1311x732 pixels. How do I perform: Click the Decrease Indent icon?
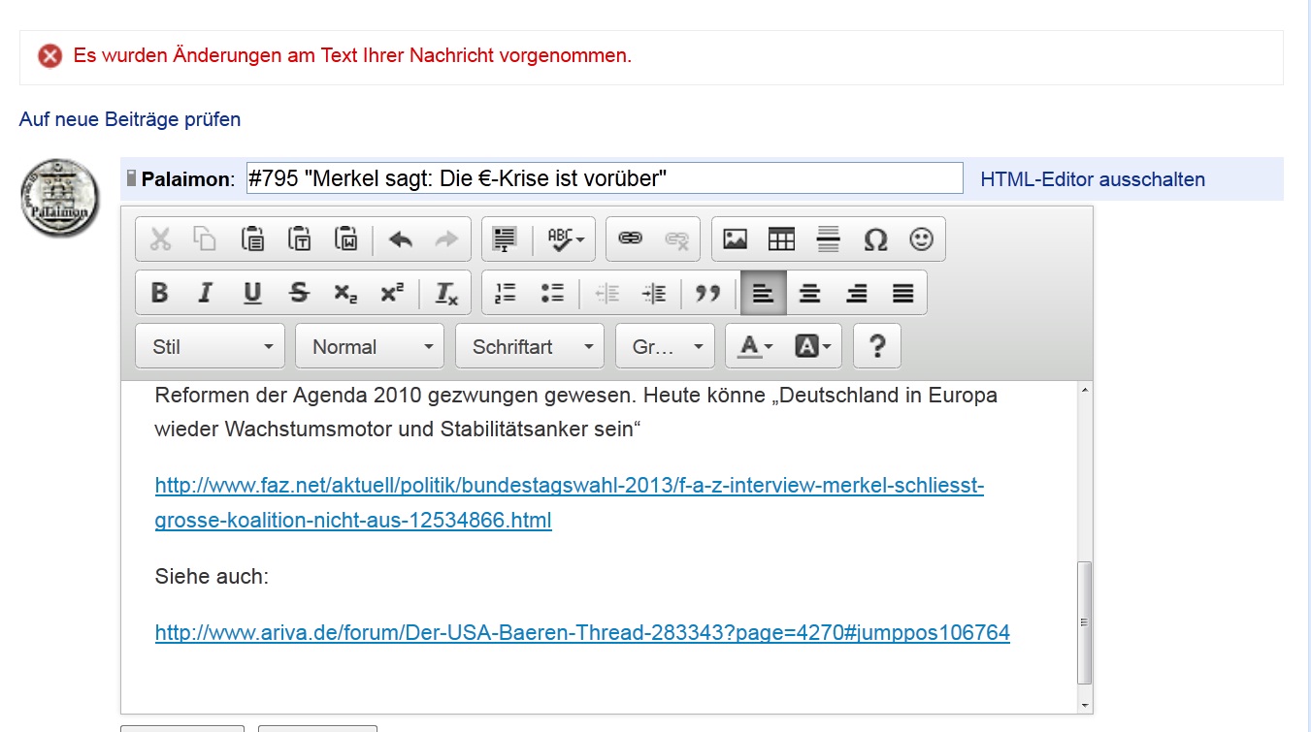[x=607, y=293]
